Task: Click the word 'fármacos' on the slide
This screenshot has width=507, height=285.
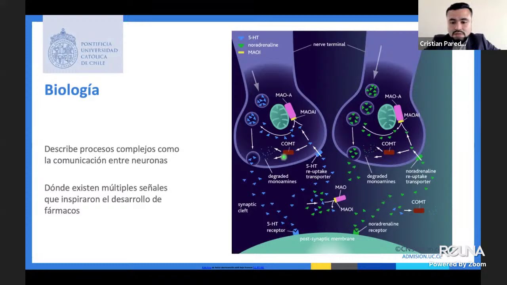Action: pos(62,211)
